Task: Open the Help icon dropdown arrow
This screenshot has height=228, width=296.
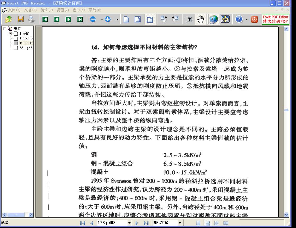Action: (x=247, y=19)
